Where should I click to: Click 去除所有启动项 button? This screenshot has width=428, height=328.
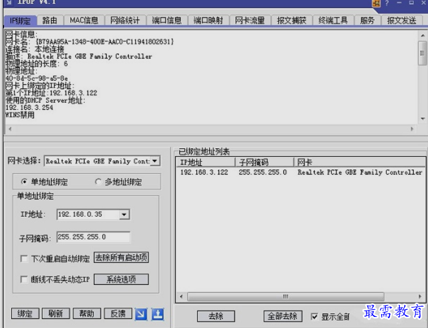tap(121, 257)
